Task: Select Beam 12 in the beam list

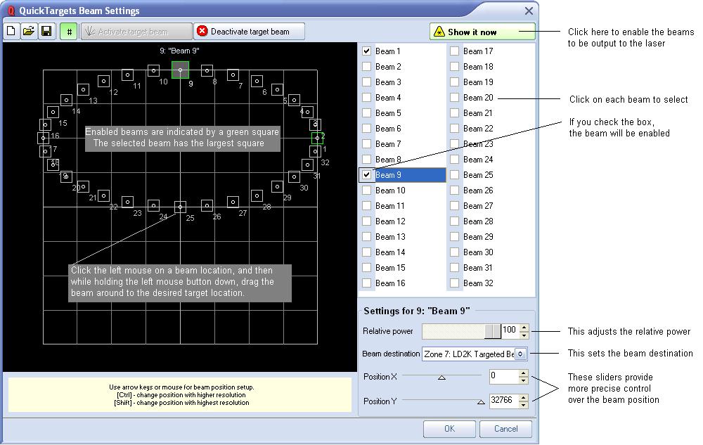Action: click(x=389, y=221)
